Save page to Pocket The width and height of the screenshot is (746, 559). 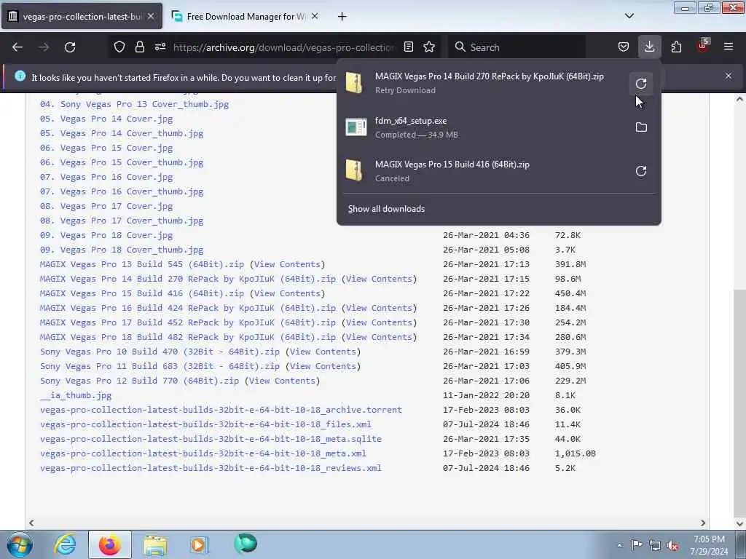pos(624,47)
